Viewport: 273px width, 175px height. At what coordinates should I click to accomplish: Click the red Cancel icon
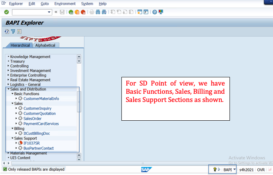pos(83,12)
